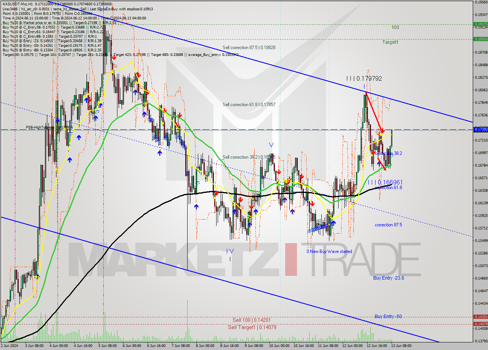Click the '7 Jun 08:00' time axis label
Viewport: 488px width, 350px height.
coord(180,346)
